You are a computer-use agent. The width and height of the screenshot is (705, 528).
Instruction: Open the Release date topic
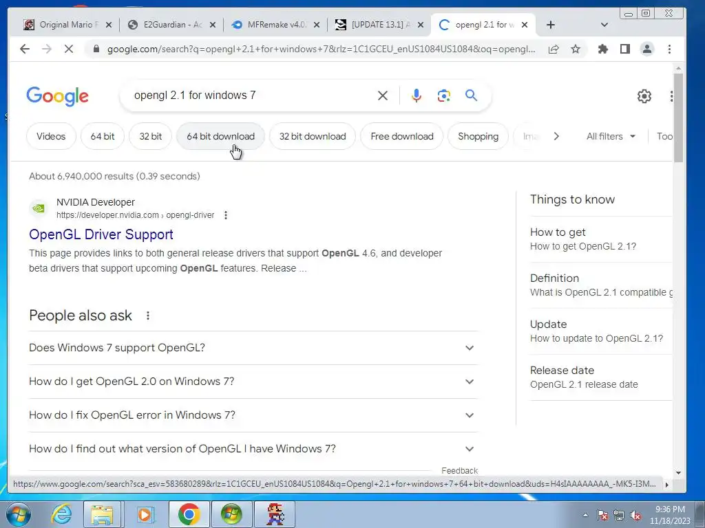(x=600, y=377)
